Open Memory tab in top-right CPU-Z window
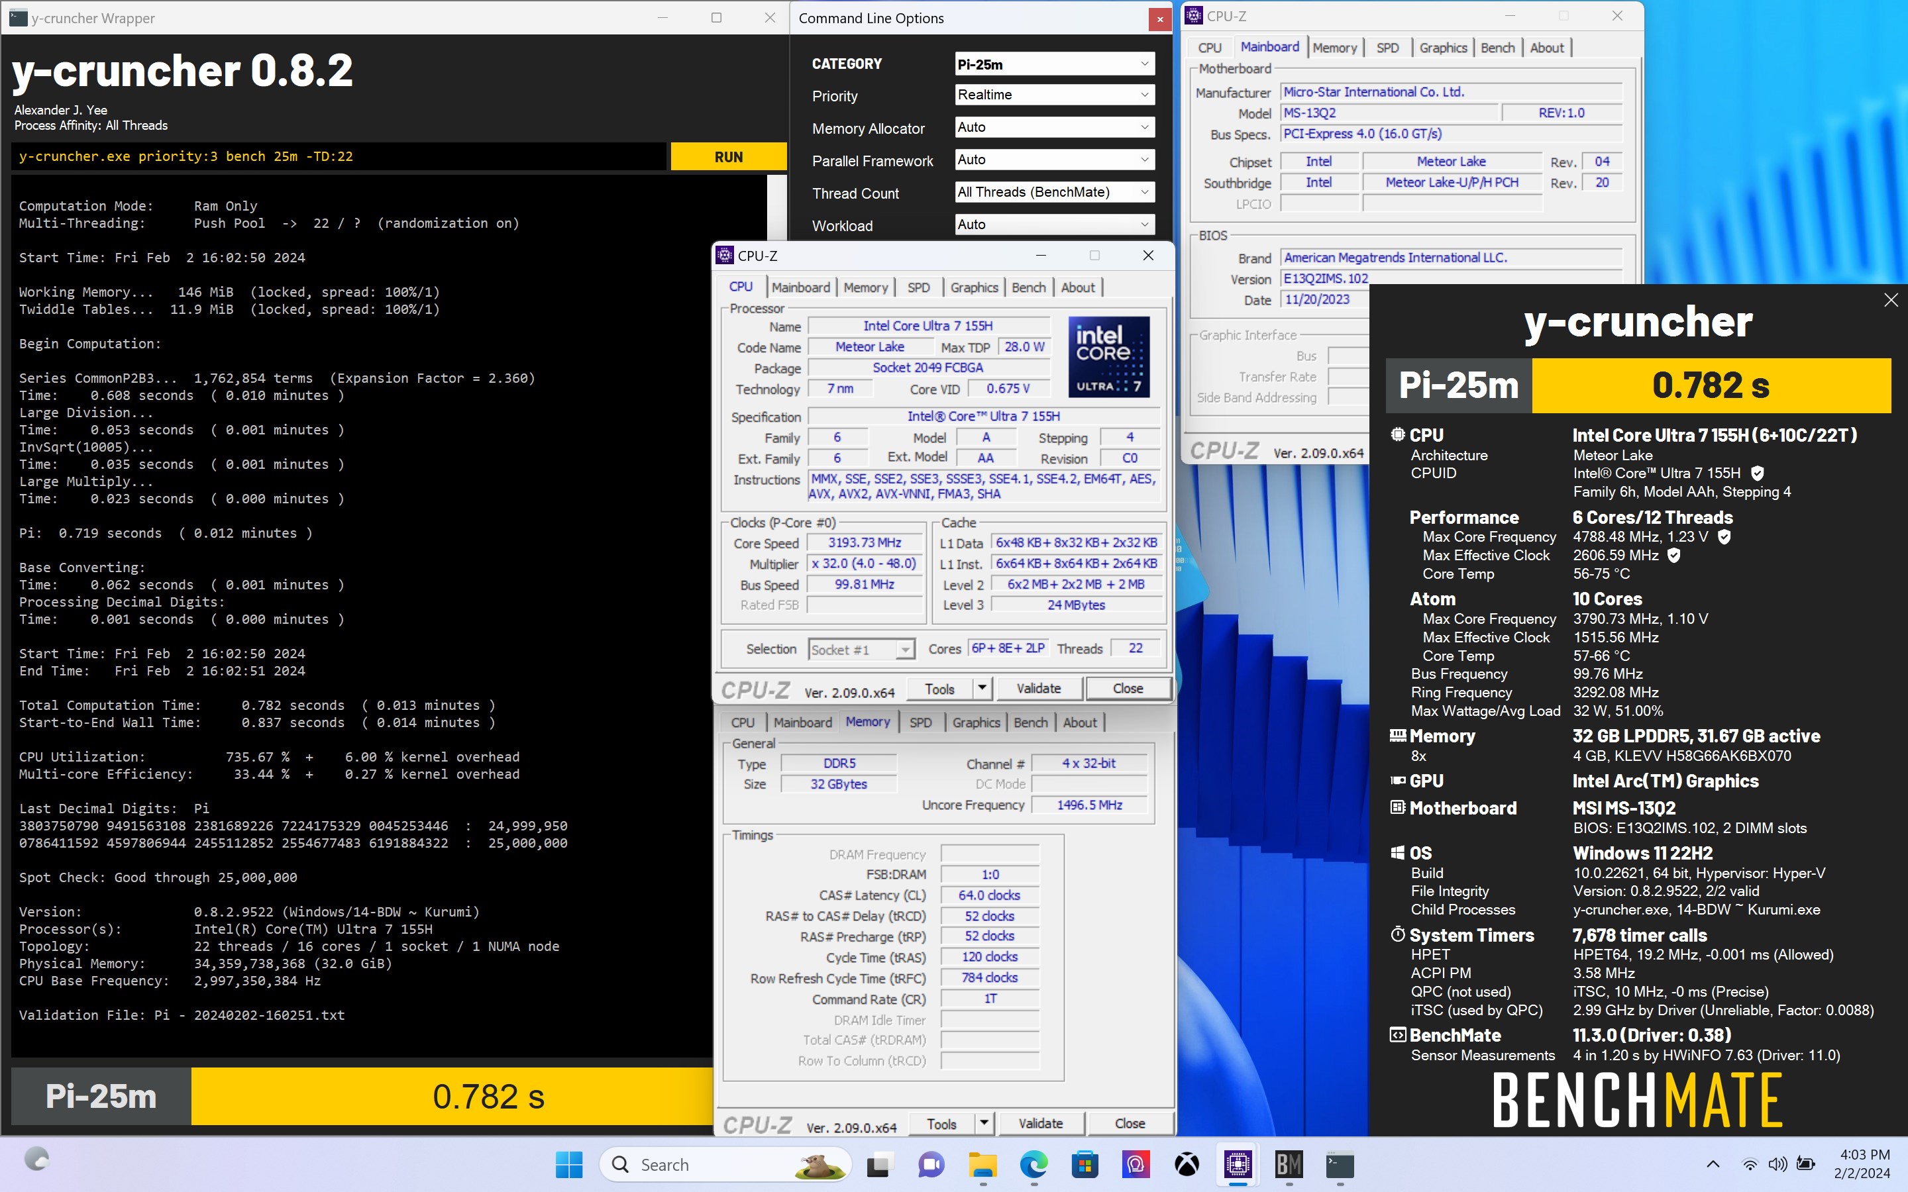 [1335, 48]
